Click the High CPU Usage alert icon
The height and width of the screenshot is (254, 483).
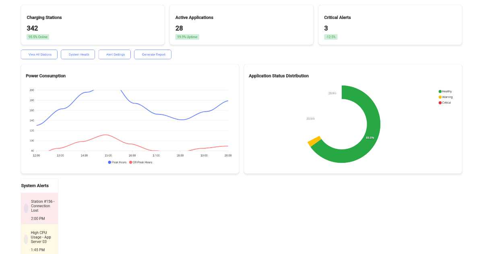[x=26, y=239]
